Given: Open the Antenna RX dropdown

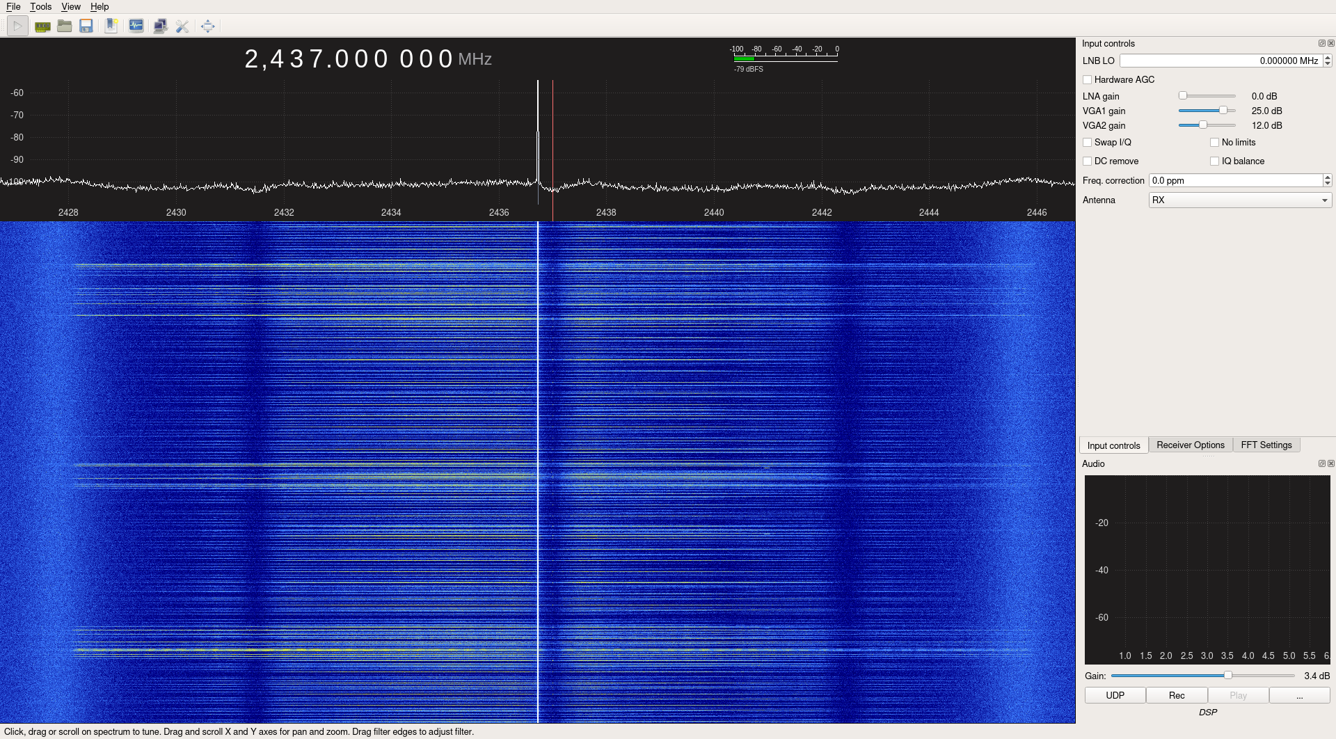Looking at the screenshot, I should pos(1240,200).
